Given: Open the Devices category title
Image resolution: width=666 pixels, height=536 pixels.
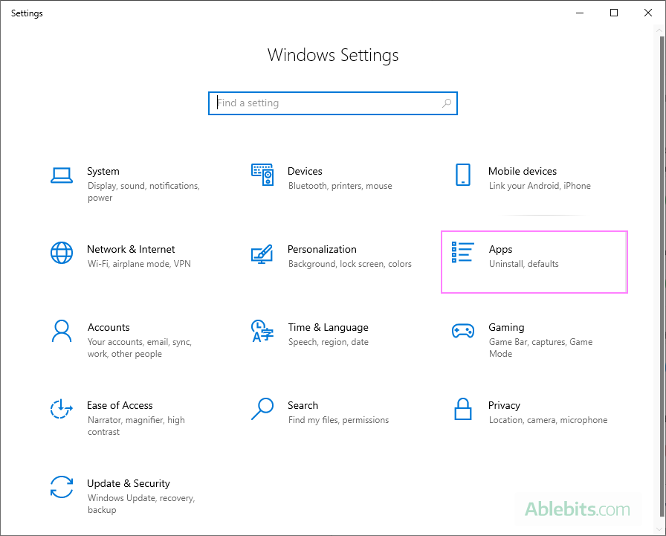Looking at the screenshot, I should [305, 171].
